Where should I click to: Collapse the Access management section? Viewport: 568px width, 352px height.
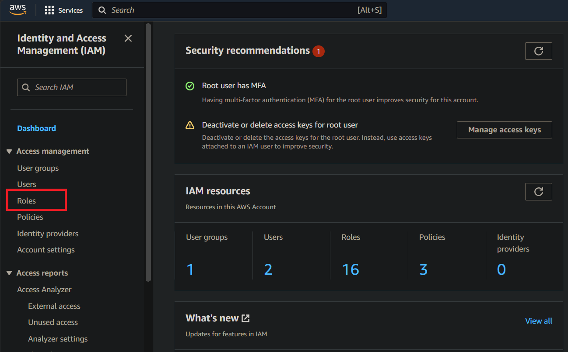coord(9,152)
